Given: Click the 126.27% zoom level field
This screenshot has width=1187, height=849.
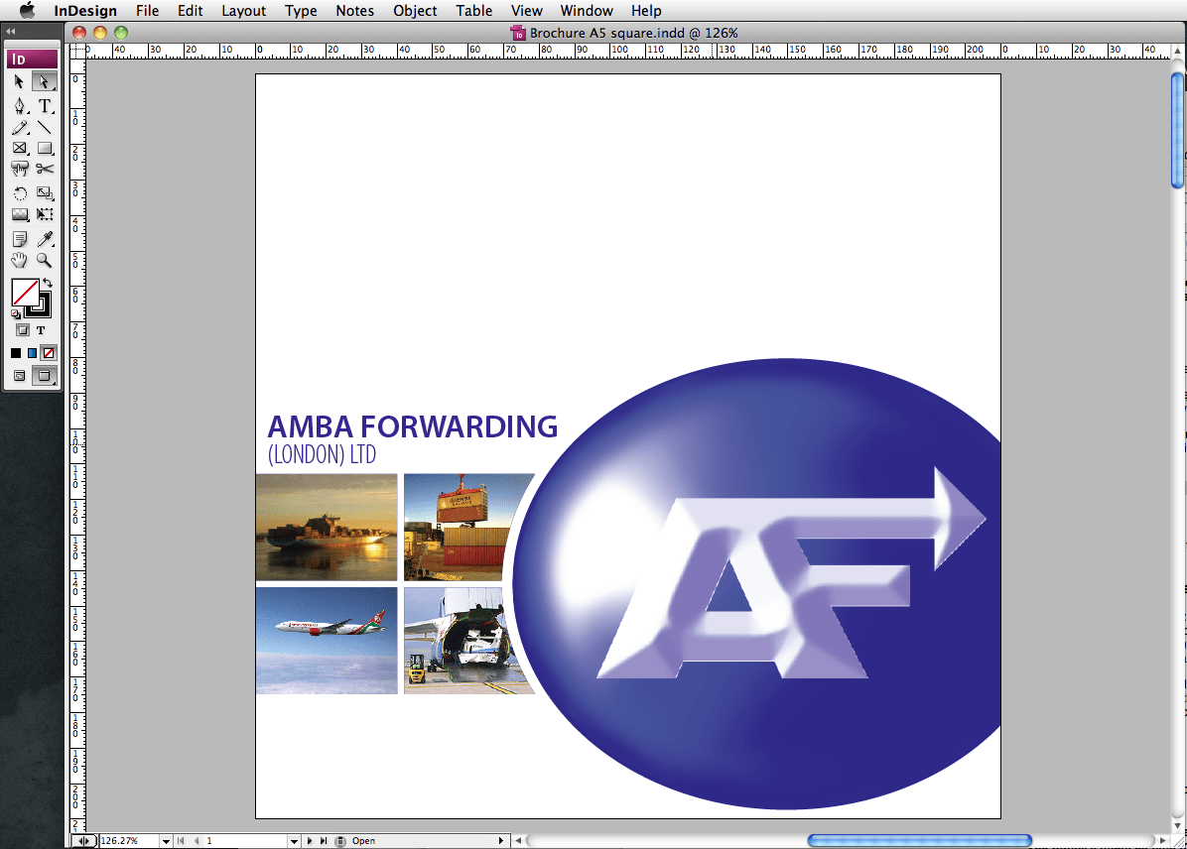Looking at the screenshot, I should pos(129,841).
